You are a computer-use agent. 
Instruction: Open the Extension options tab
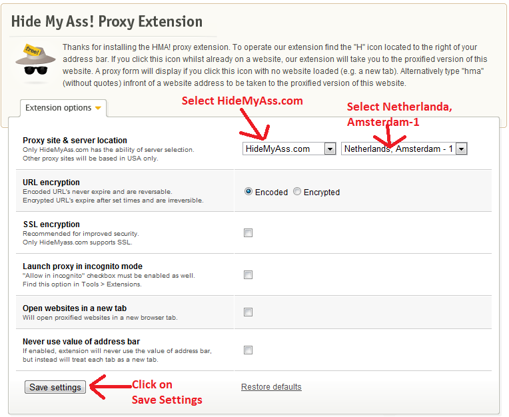tap(63, 108)
